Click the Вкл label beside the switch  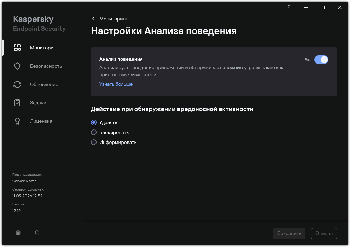(308, 60)
